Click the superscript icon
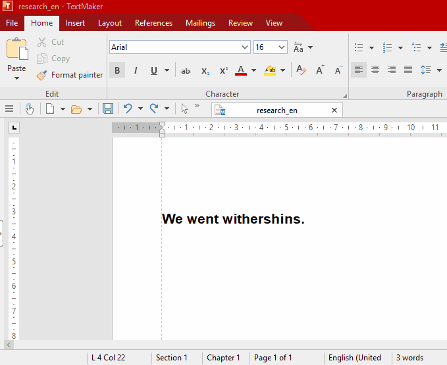Viewport: 447px width, 365px height. (224, 70)
